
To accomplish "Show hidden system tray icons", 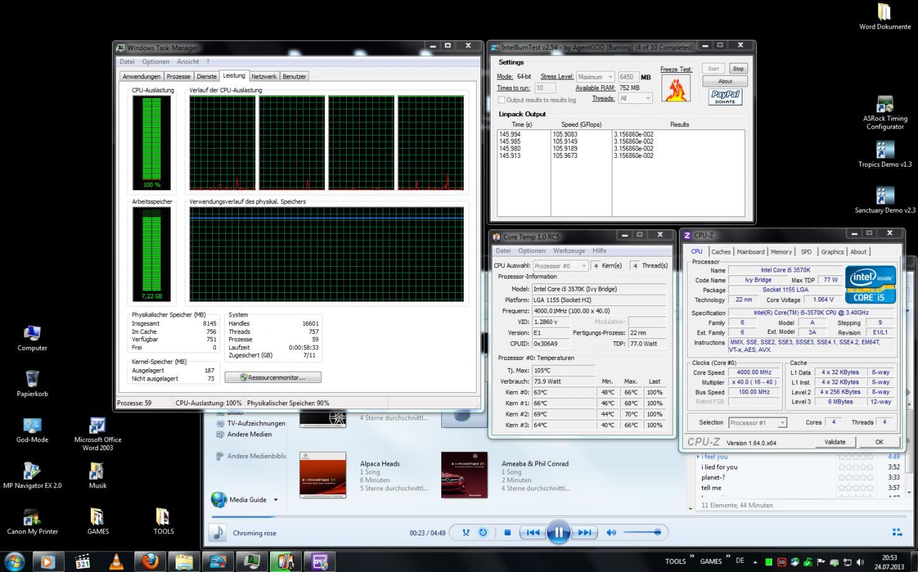I will click(x=756, y=561).
